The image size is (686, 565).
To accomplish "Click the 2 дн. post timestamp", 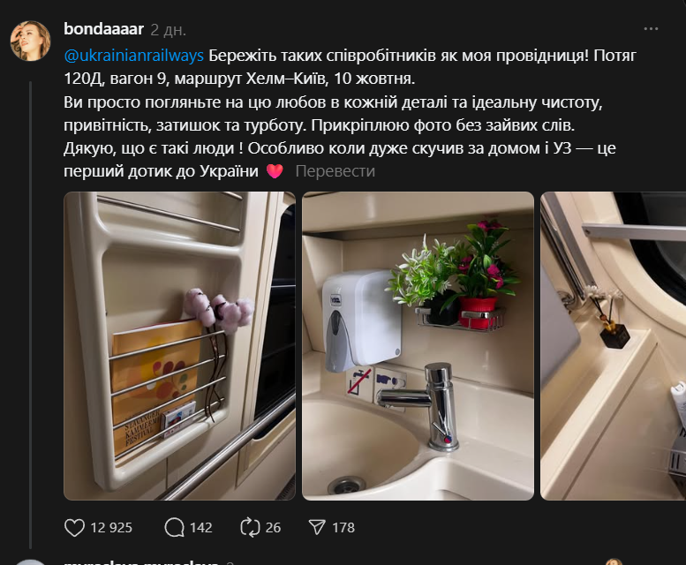I will click(169, 30).
